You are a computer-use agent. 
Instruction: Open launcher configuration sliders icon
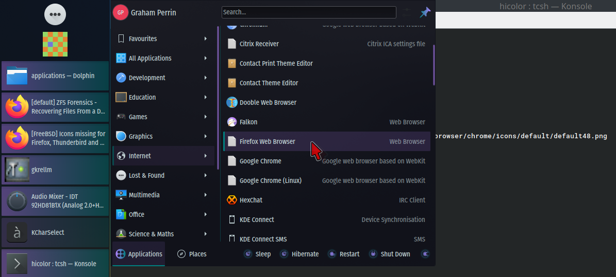(x=407, y=12)
